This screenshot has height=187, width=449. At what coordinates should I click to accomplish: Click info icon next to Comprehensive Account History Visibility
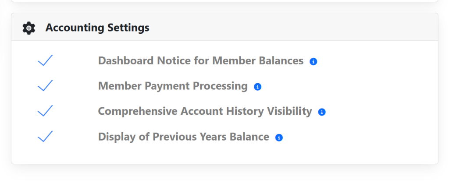[321, 112]
